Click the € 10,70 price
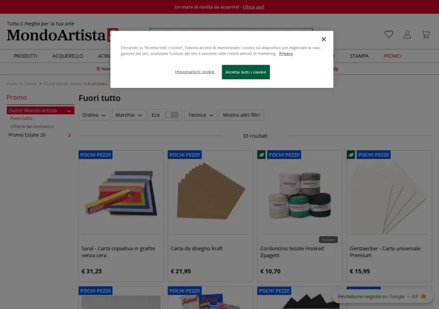This screenshot has height=309, width=439. pyautogui.click(x=270, y=271)
